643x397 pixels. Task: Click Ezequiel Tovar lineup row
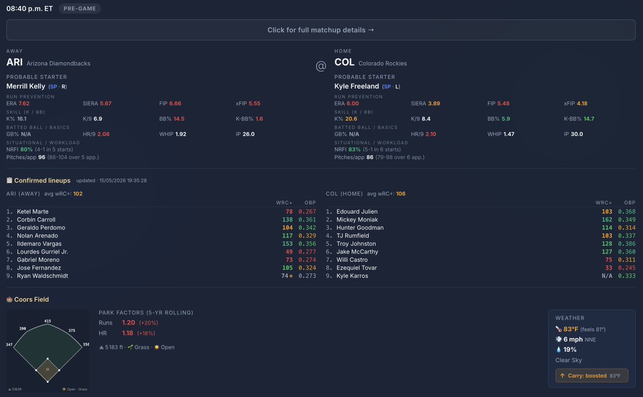(x=481, y=268)
